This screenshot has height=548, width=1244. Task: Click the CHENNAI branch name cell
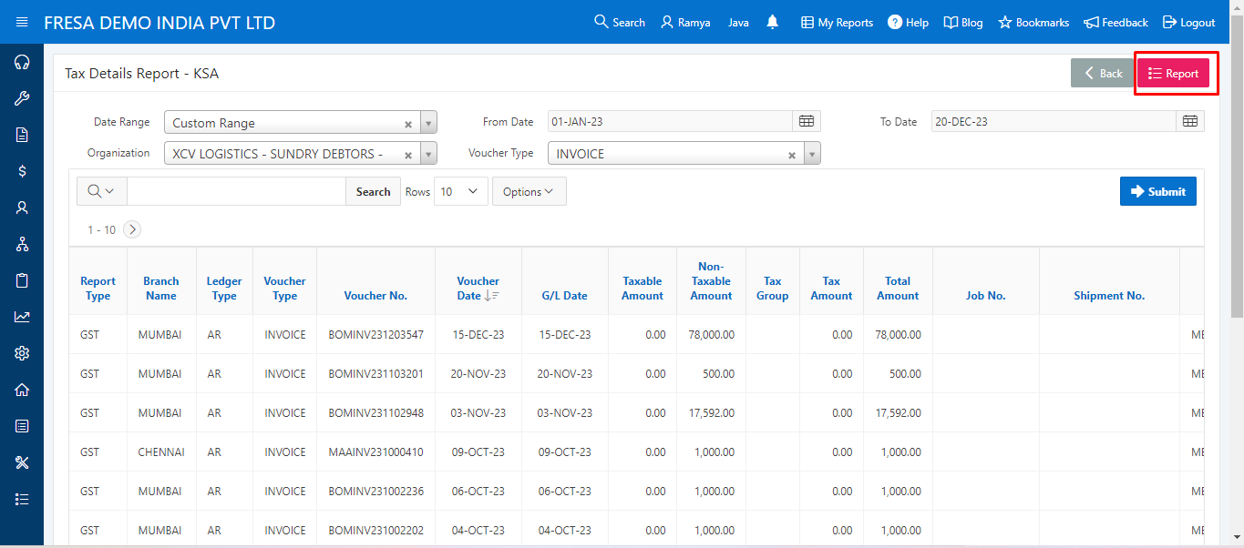coord(161,452)
